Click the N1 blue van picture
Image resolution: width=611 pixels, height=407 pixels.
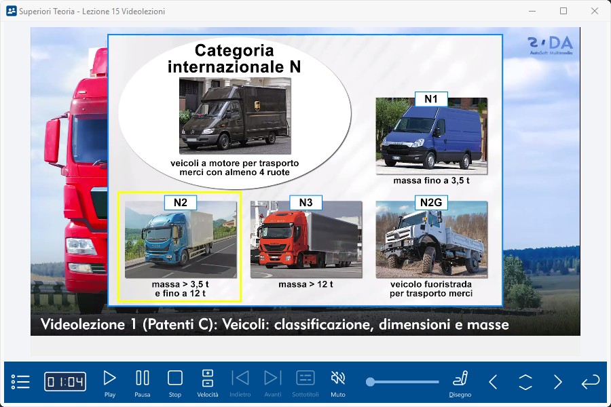(x=431, y=136)
